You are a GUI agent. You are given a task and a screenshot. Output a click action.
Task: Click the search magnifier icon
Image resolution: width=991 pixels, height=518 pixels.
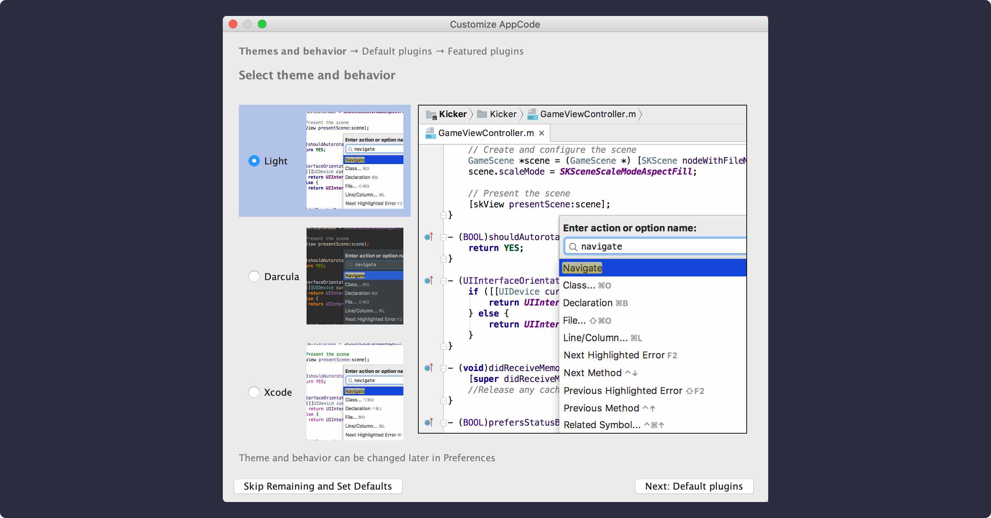pyautogui.click(x=573, y=247)
